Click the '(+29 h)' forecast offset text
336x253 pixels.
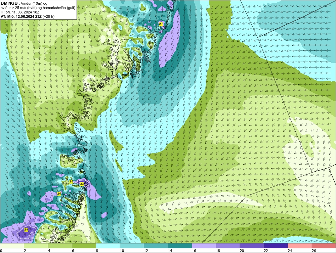coord(48,16)
